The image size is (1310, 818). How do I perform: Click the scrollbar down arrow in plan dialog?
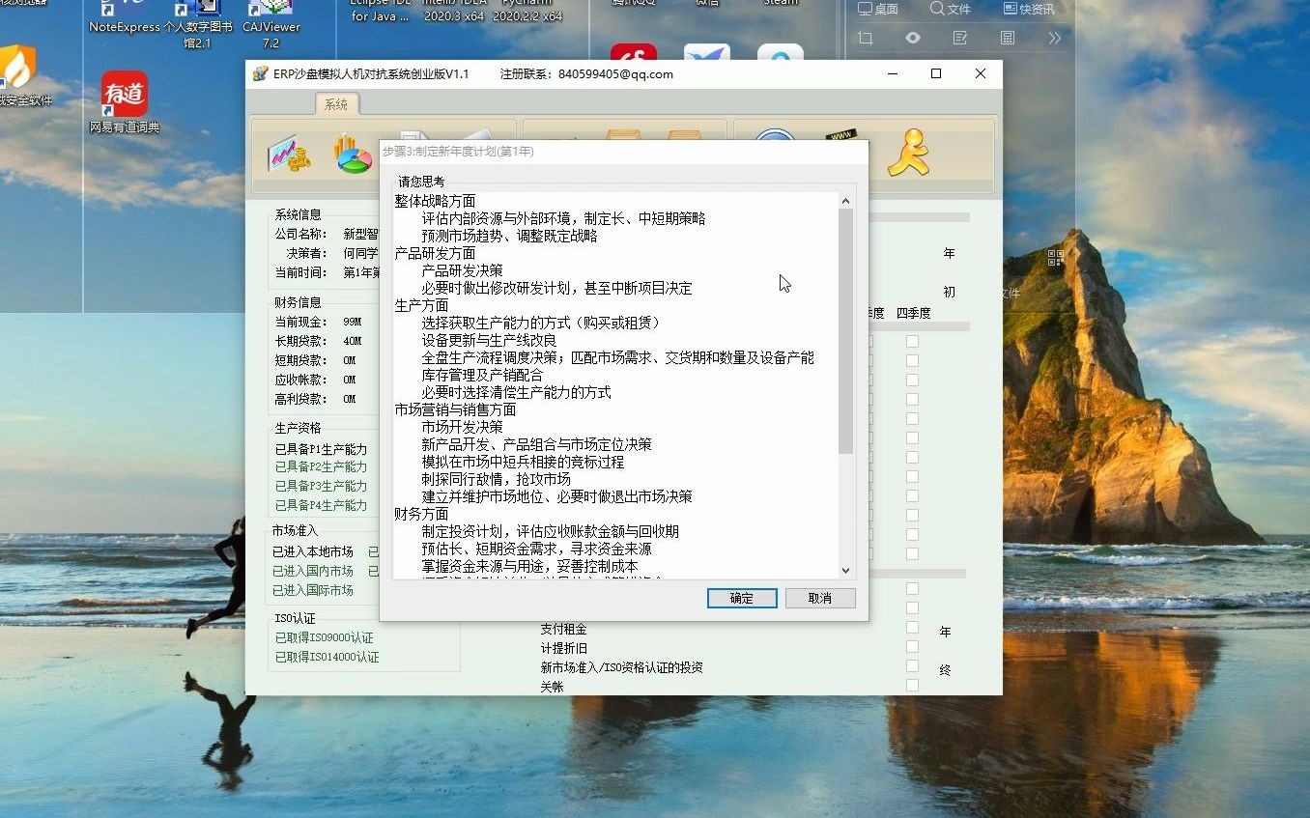[x=845, y=571]
